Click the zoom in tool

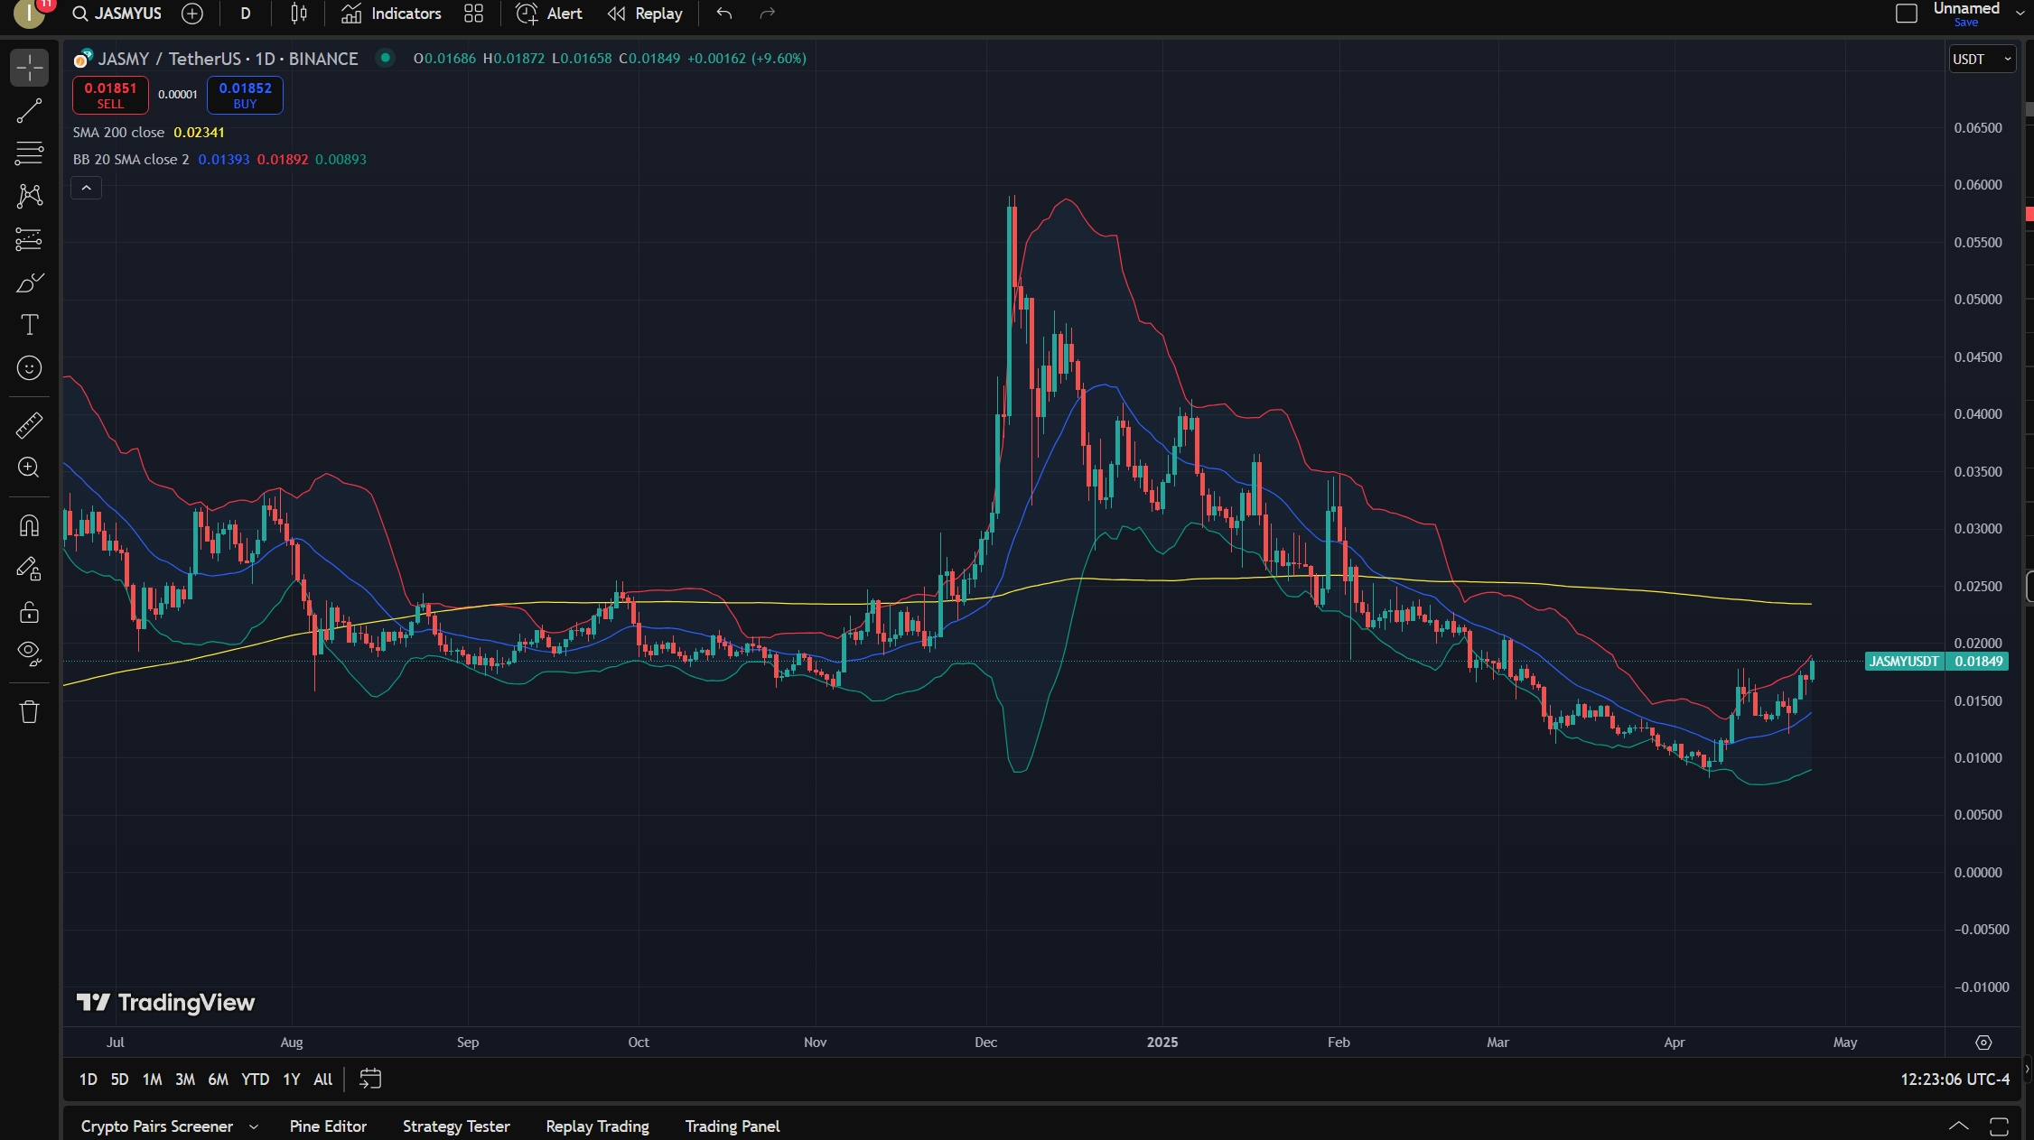tap(29, 468)
